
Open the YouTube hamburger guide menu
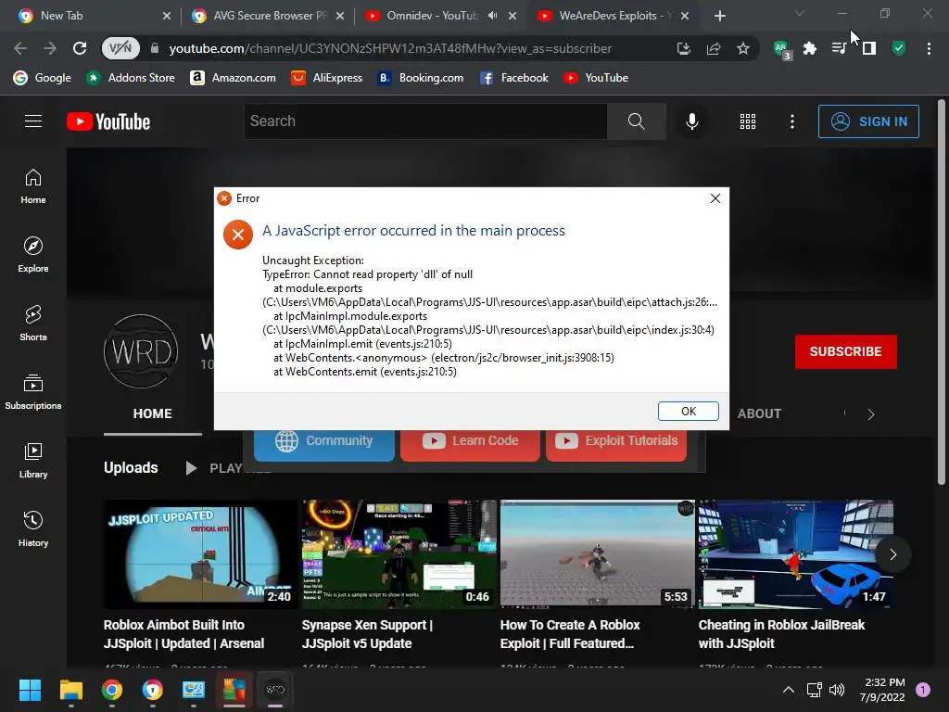(33, 121)
